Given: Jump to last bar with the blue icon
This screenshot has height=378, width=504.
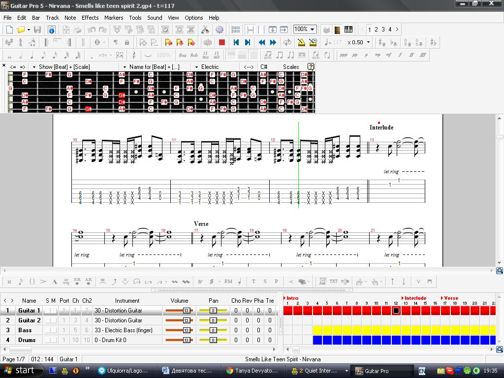Looking at the screenshot, I should [x=247, y=42].
